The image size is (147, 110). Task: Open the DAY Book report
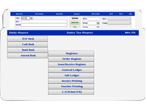[x=28, y=39]
